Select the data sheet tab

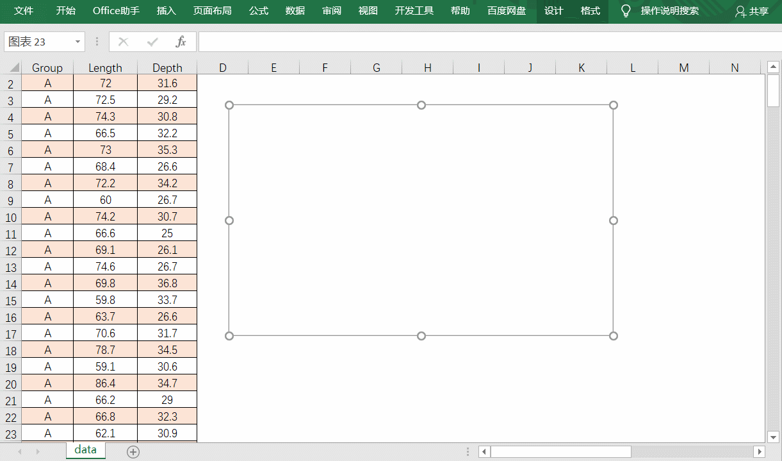point(85,450)
